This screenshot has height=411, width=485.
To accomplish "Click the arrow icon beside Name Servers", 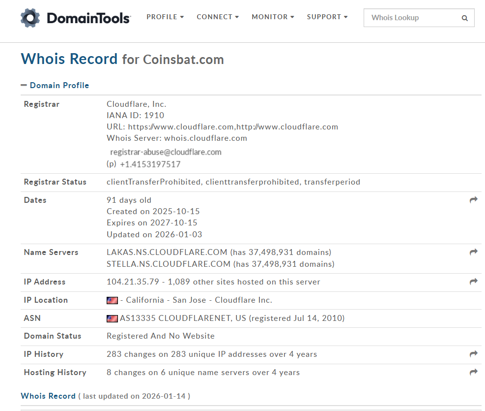I will pyautogui.click(x=473, y=252).
